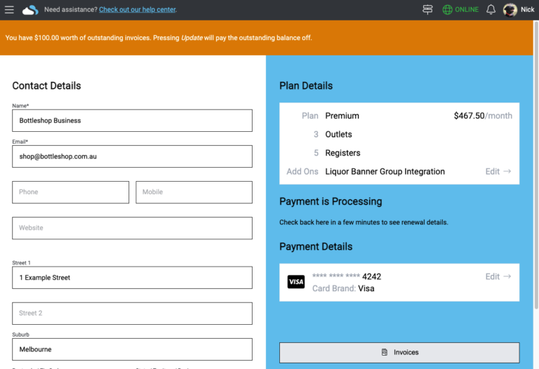Focus the Website input field
This screenshot has width=539, height=369.
132,228
